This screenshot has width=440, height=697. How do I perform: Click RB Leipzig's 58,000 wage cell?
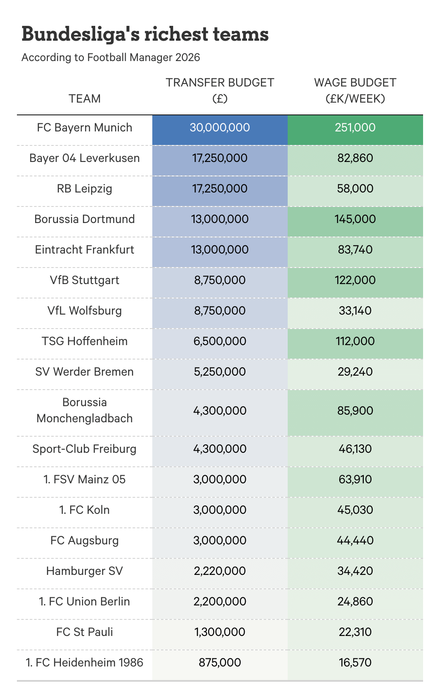click(355, 189)
